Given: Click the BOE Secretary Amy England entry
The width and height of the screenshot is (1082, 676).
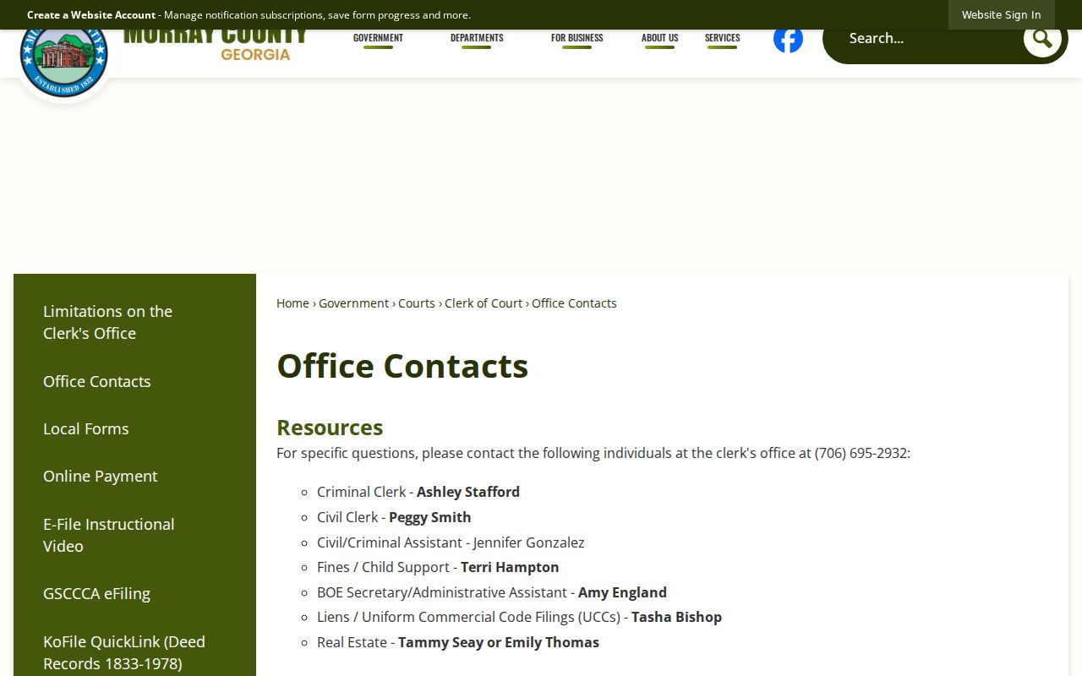Looking at the screenshot, I should tap(492, 592).
